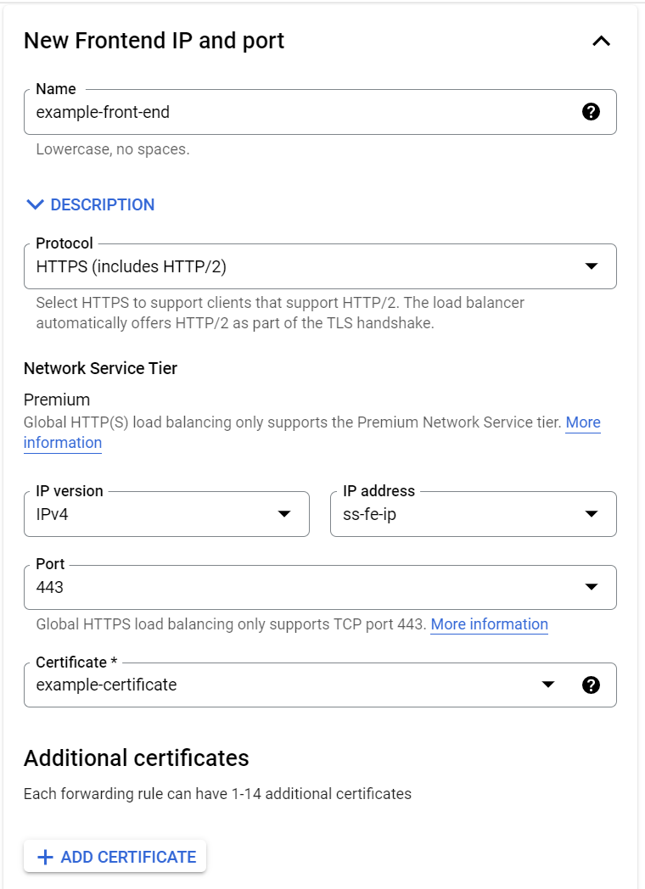Expand the DESCRIPTION label

tap(103, 204)
